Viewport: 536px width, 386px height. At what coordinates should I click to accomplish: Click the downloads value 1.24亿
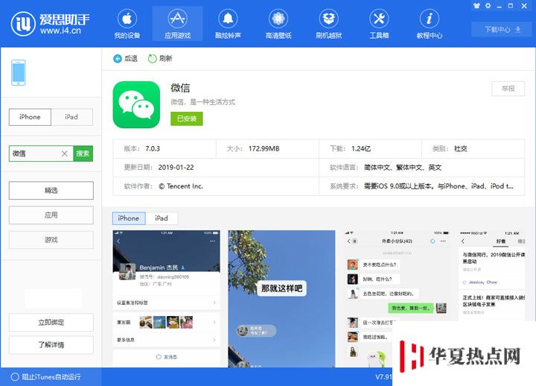point(361,148)
